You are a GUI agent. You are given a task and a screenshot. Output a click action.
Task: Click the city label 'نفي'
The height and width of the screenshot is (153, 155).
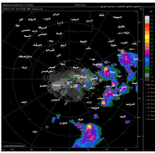[x=59, y=55]
